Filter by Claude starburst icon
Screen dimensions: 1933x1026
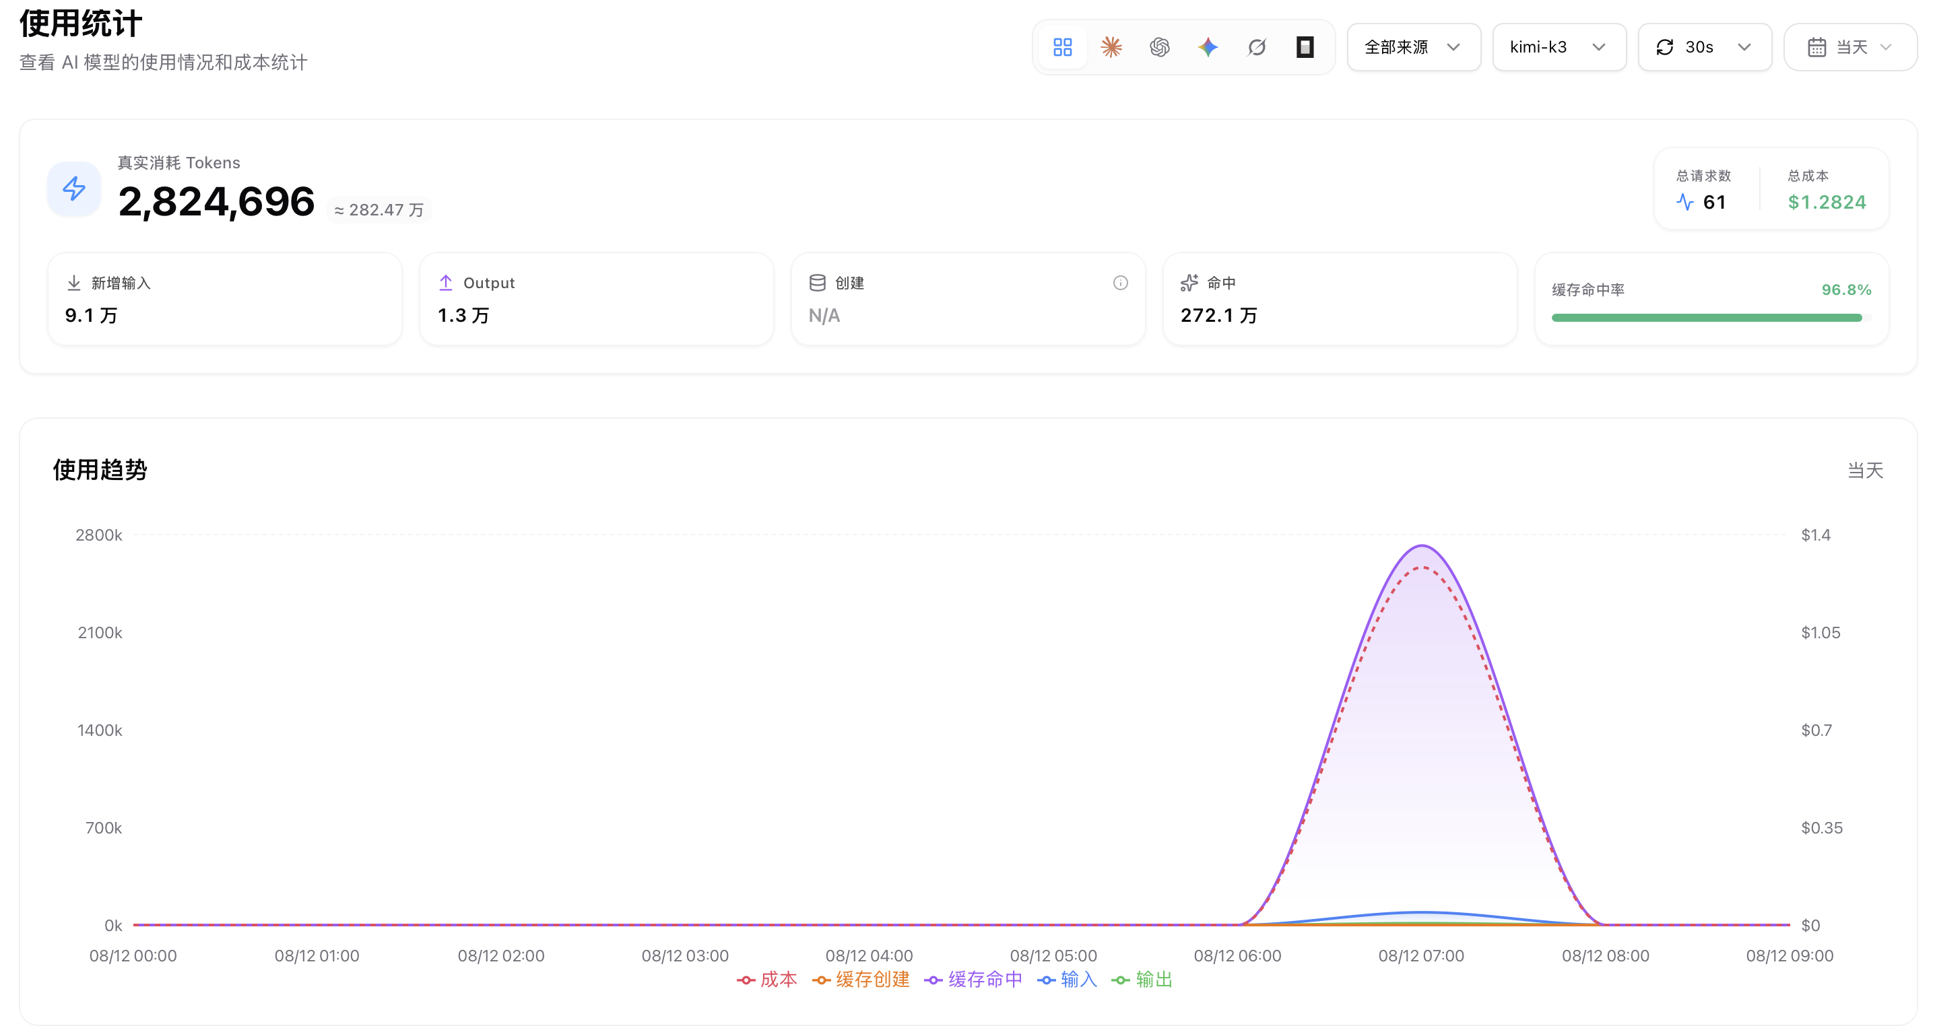[x=1111, y=47]
